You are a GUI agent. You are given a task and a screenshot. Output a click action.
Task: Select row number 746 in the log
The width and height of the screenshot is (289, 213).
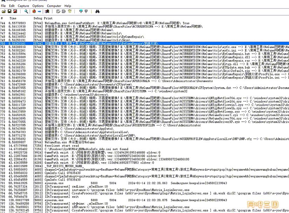click(x=144, y=30)
